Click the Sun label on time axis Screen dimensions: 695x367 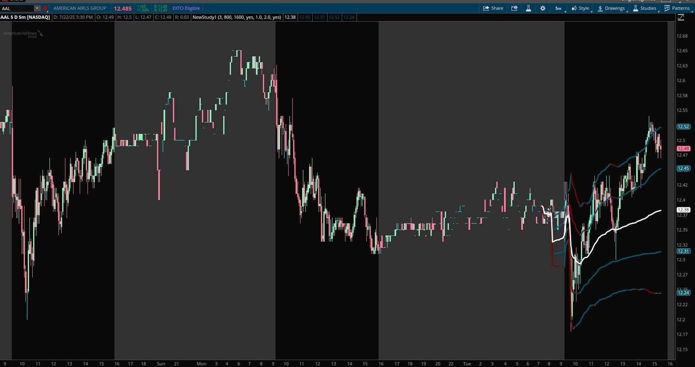(161, 364)
